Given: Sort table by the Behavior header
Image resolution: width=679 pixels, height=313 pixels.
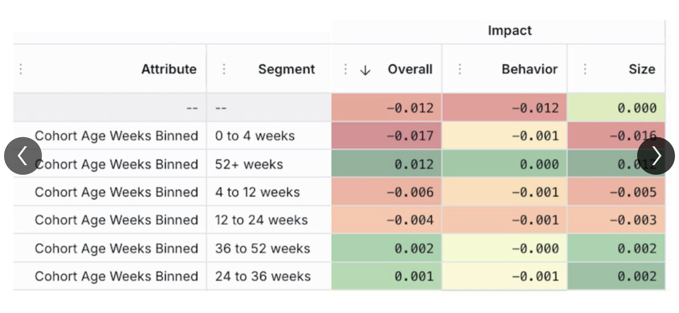Looking at the screenshot, I should pos(529,69).
